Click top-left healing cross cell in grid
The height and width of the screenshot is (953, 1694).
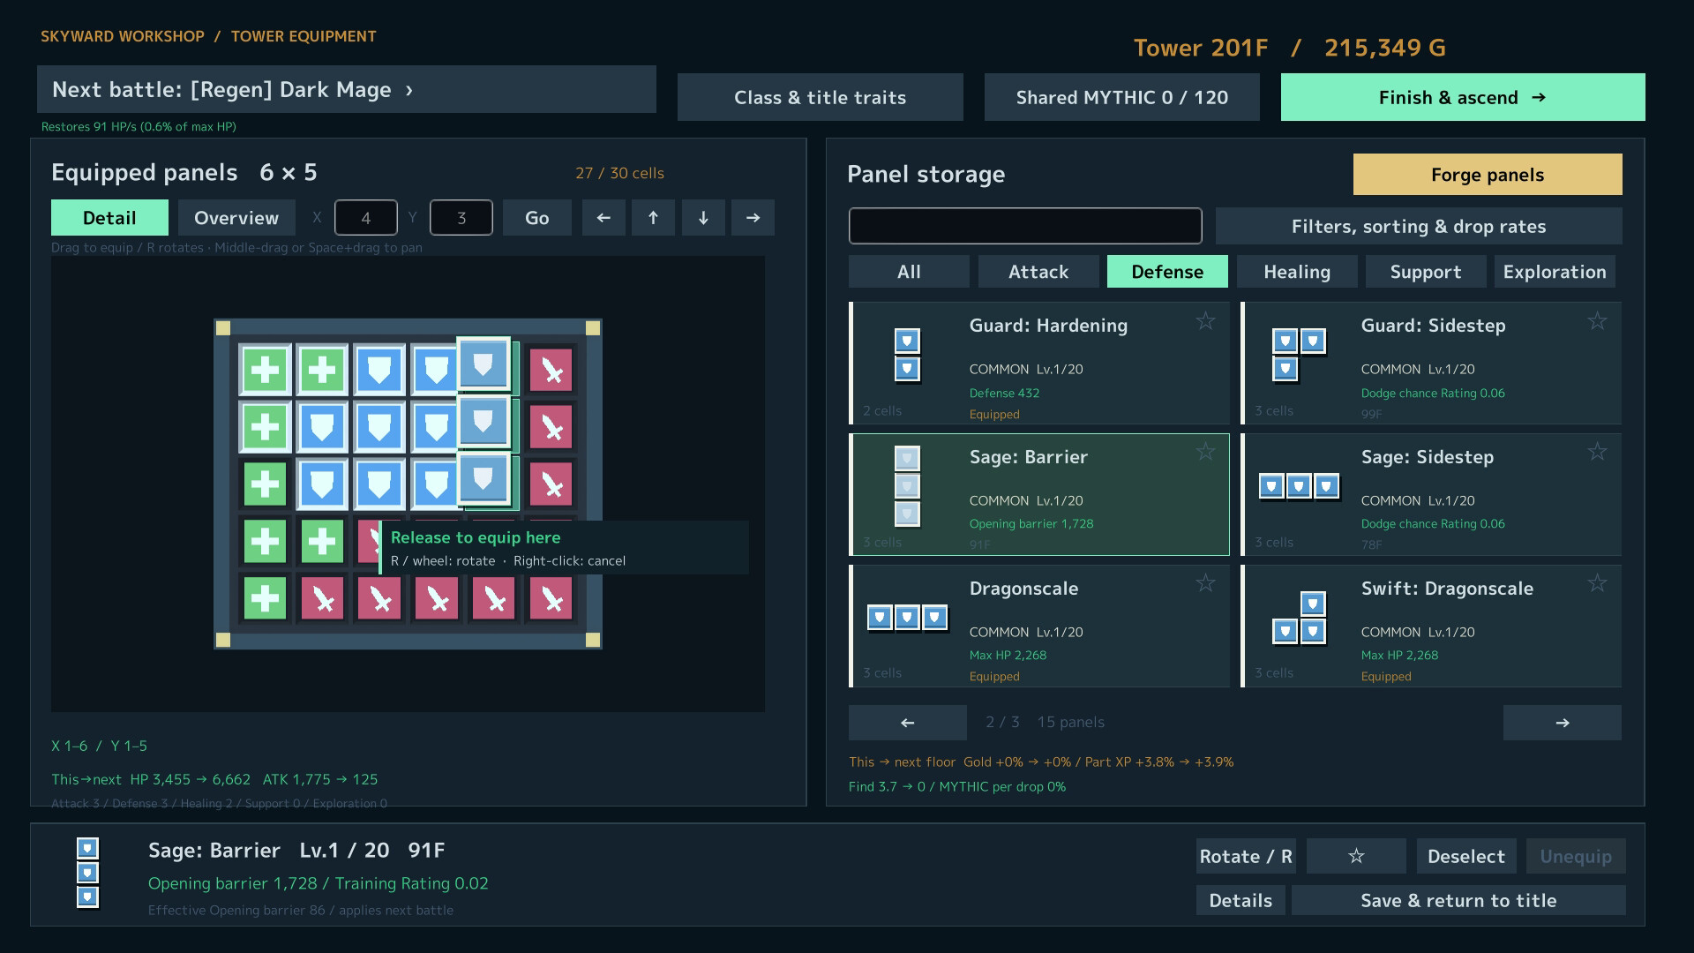tap(265, 370)
